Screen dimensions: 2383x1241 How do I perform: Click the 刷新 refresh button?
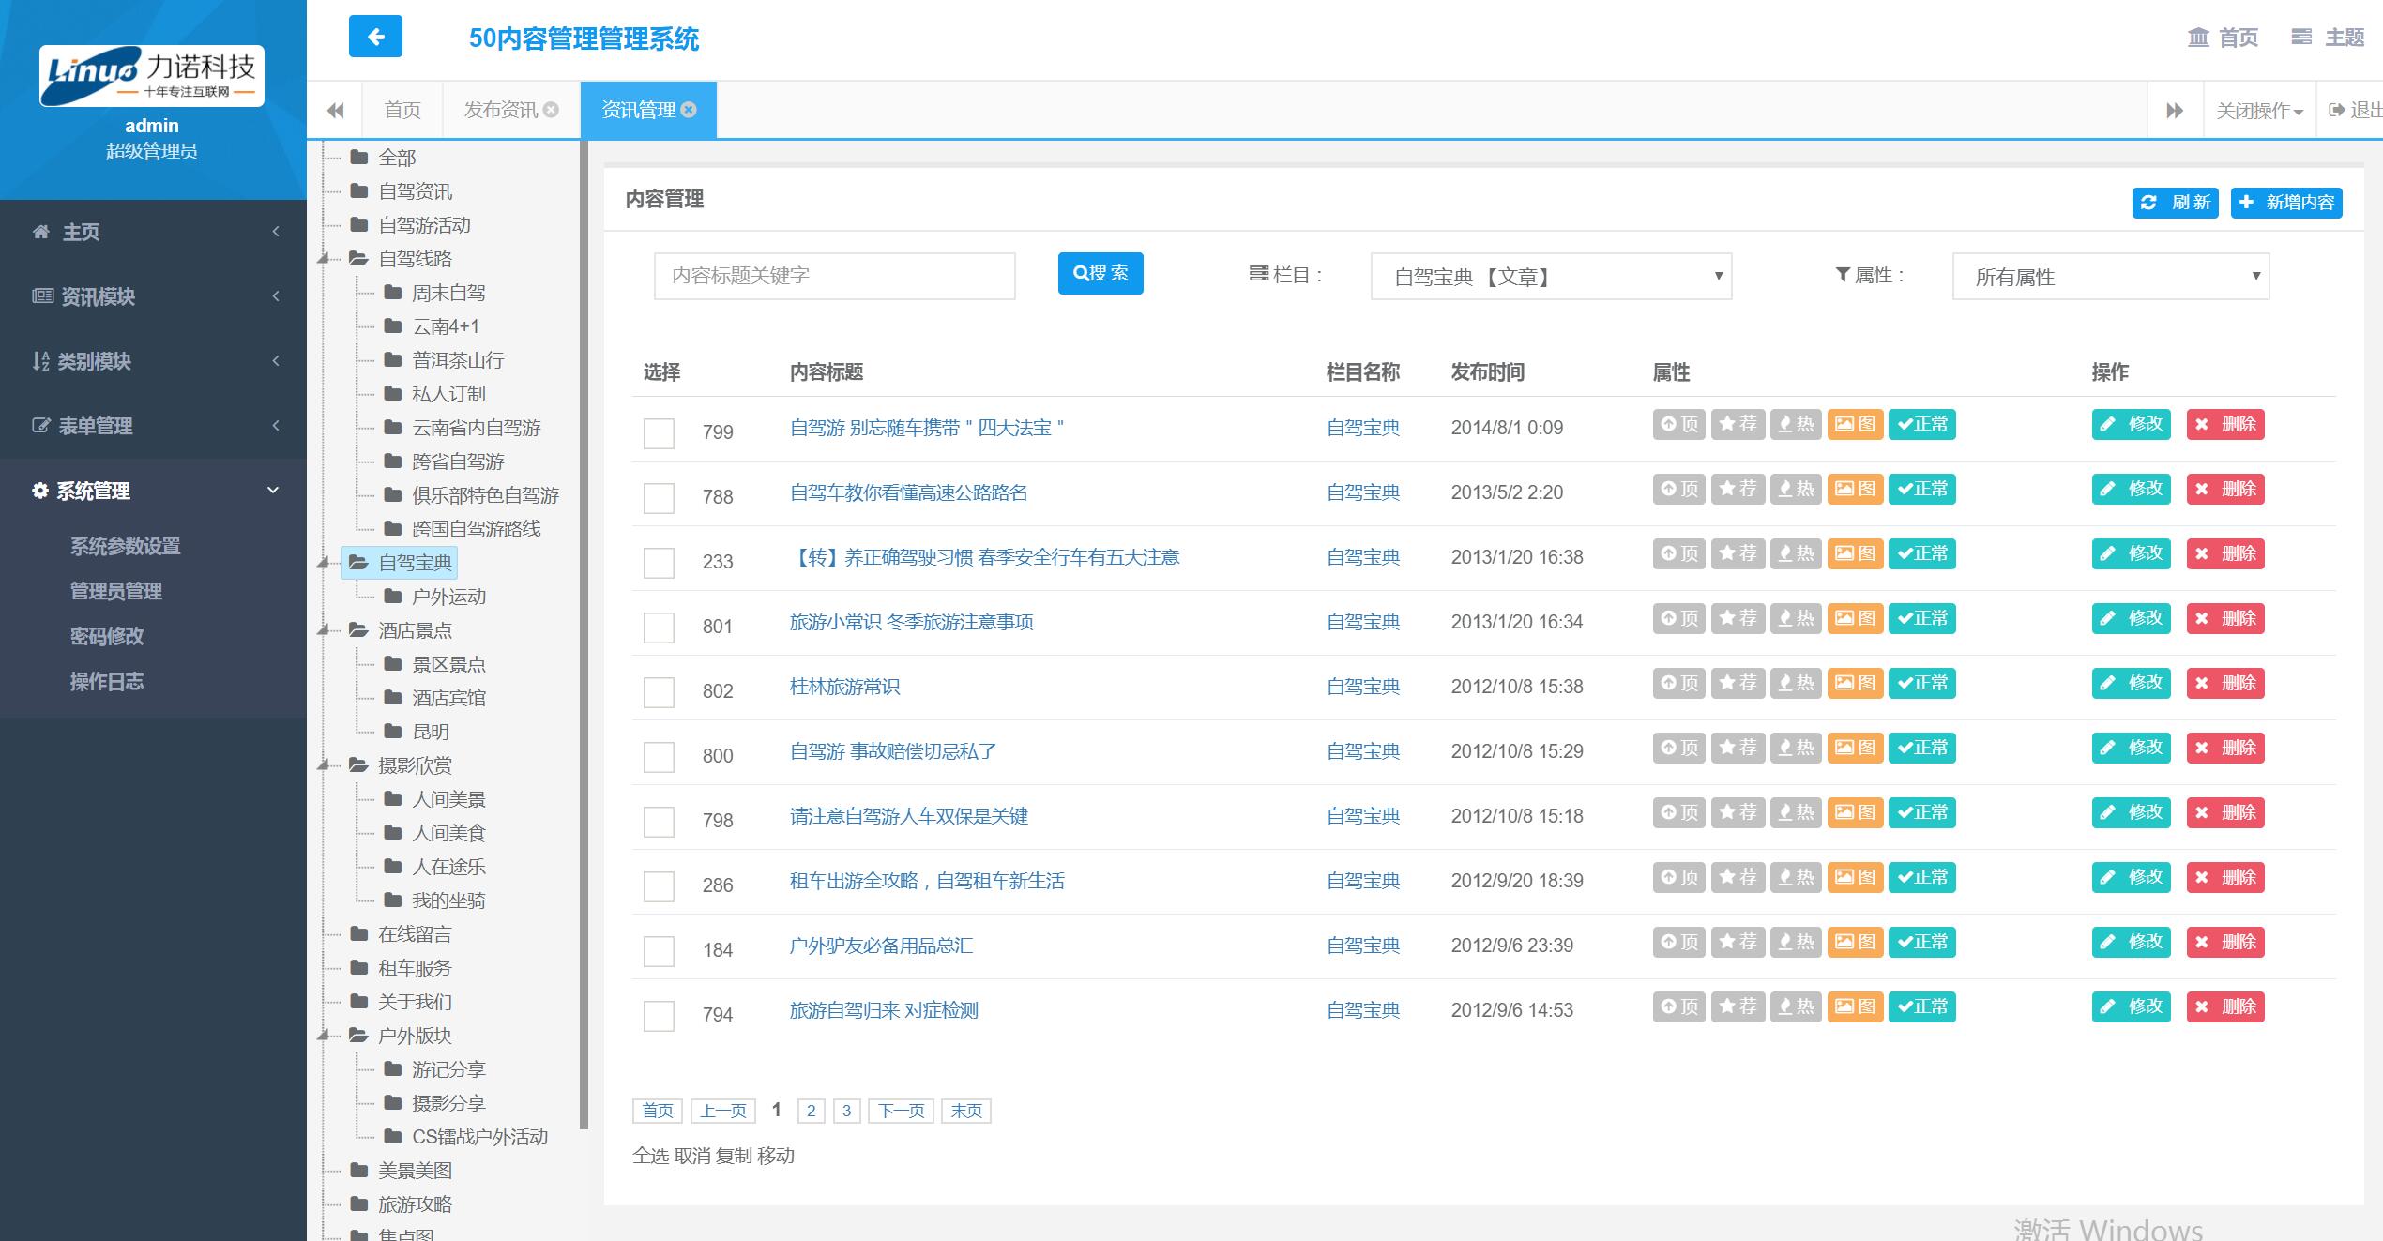click(2174, 203)
